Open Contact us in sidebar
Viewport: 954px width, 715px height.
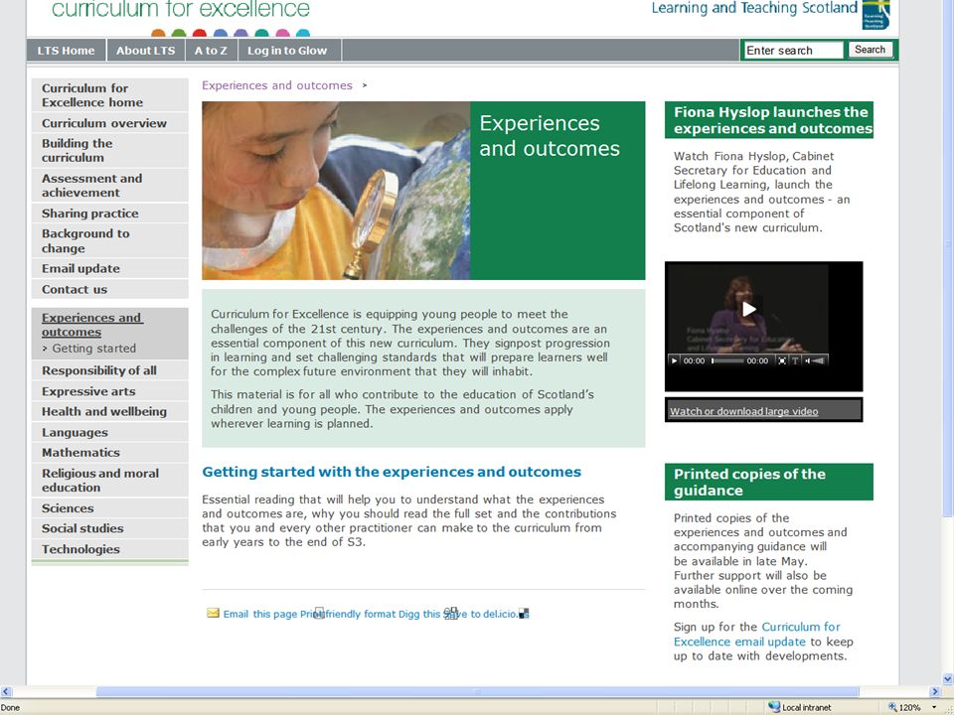pyautogui.click(x=110, y=289)
